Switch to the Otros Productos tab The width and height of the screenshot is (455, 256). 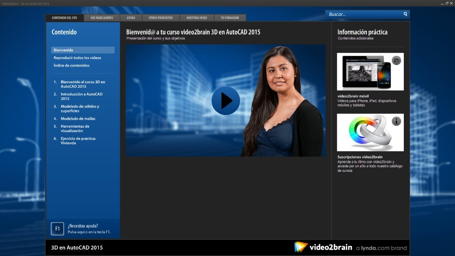click(161, 18)
